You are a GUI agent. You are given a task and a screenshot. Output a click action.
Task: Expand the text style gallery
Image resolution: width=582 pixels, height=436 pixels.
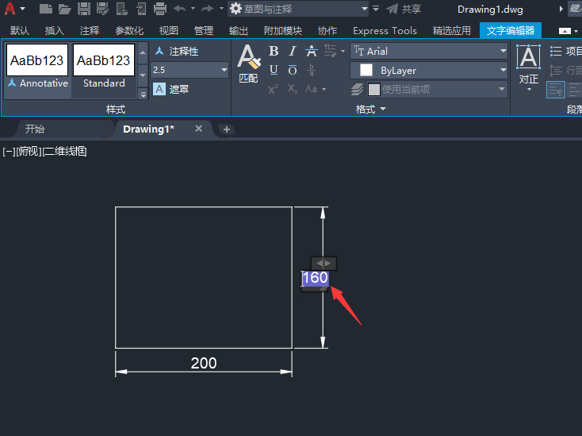[143, 94]
